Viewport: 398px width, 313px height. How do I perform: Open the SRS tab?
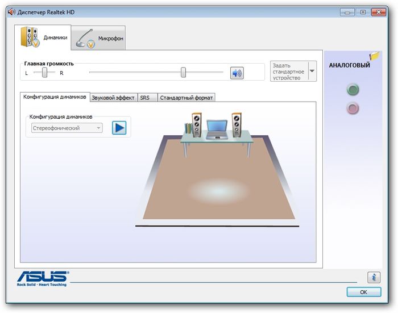pos(147,98)
